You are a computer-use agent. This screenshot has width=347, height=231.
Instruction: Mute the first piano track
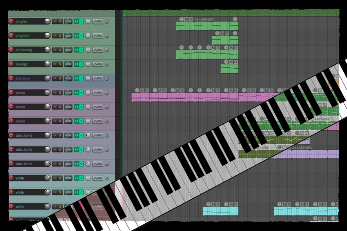55,93
